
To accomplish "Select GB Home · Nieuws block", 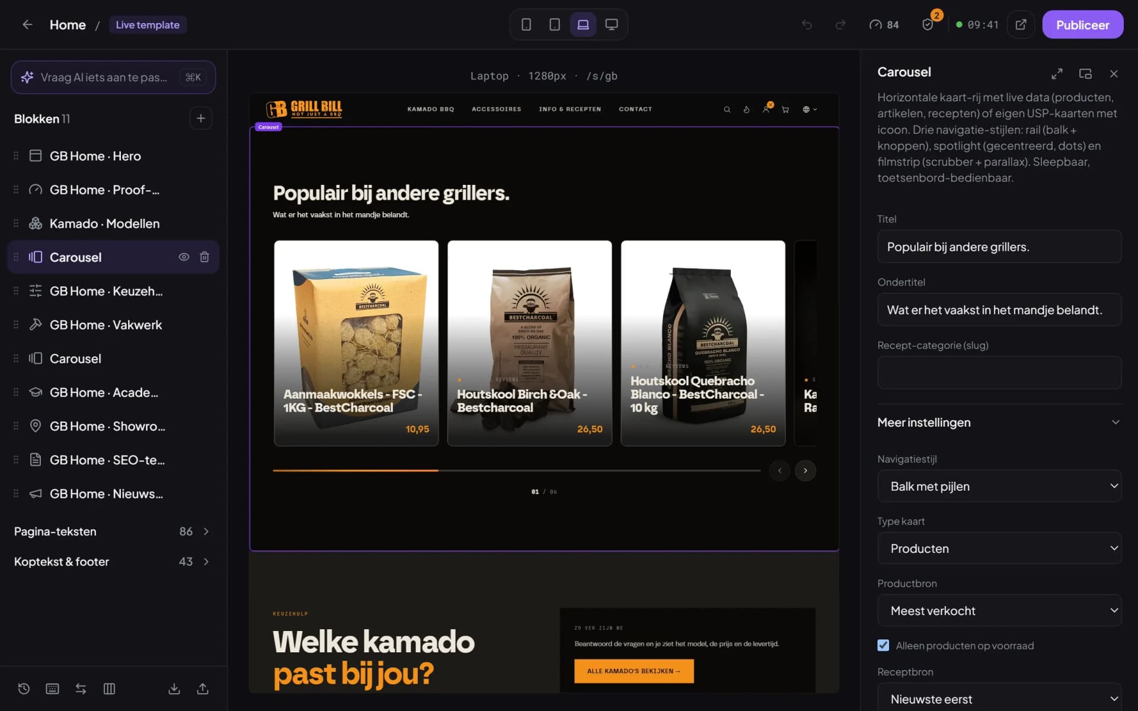I will [x=113, y=494].
